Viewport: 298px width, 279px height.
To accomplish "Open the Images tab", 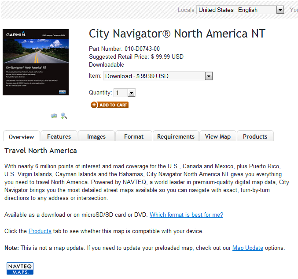I will coord(96,136).
